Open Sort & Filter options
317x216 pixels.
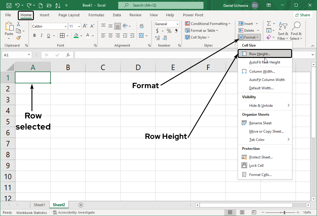coord(283,30)
